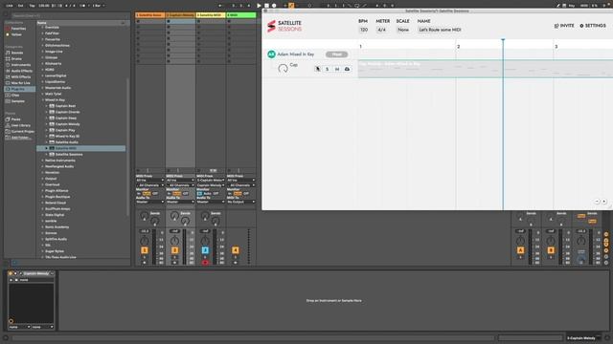
Task: Select the Captain Play plugin
Action: [65, 130]
